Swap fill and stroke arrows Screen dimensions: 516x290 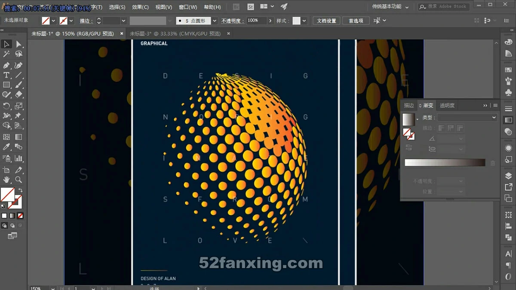(x=20, y=190)
